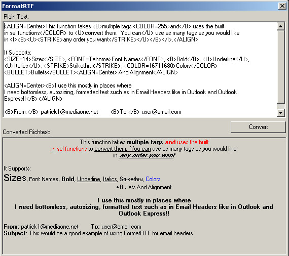Click the red bold 'and' word in richtext
The height and width of the screenshot is (256, 289).
click(x=170, y=142)
